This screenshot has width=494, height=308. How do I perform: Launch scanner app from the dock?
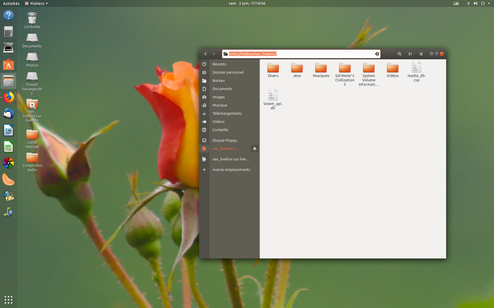point(8,48)
